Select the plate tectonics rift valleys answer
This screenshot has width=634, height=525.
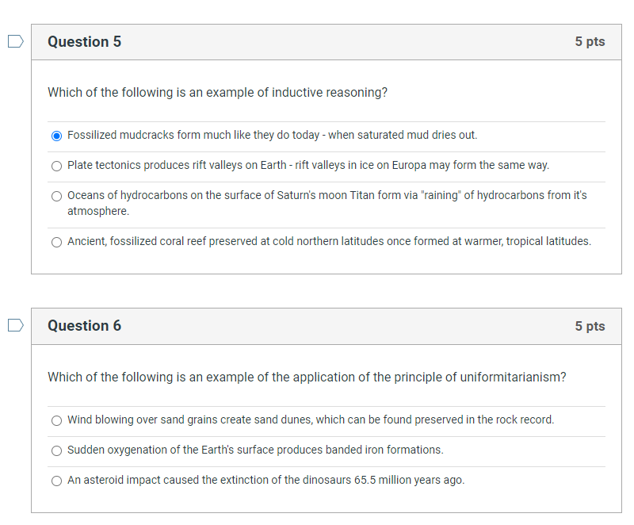[56, 166]
